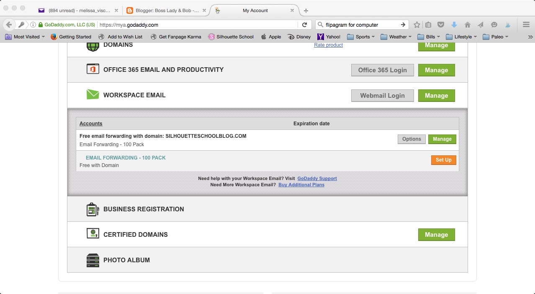
Task: Open the Firefox hamburger menu
Action: click(526, 25)
